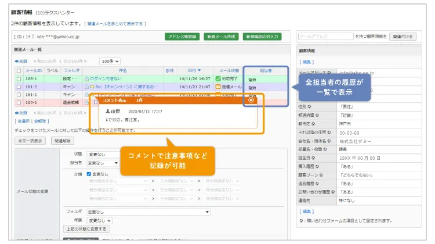Open the ログインできない mail subject
The width and height of the screenshot is (435, 244).
pyautogui.click(x=106, y=78)
